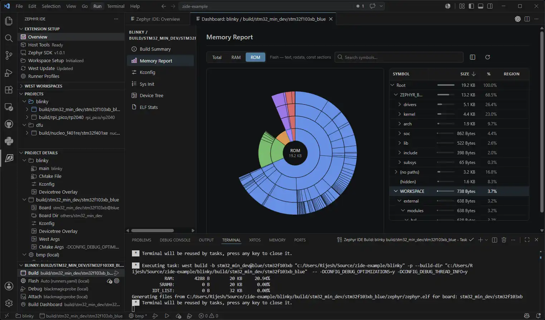Viewport: 545px width, 320px height.
Task: Expand kernel row in symbol table
Action: [399, 114]
